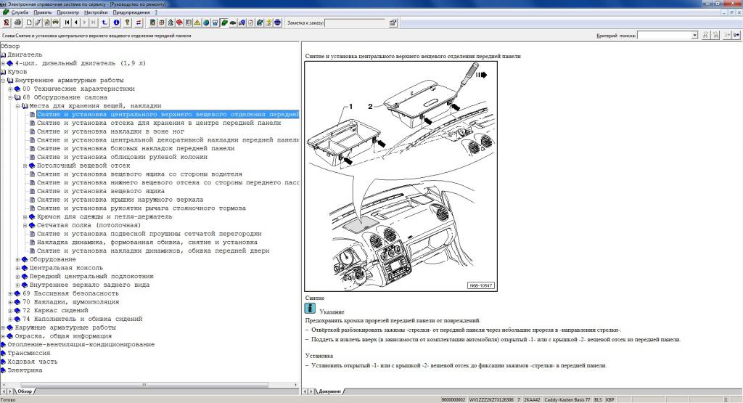Select Снятие и установка крышки наружного зеркала

(x=120, y=200)
